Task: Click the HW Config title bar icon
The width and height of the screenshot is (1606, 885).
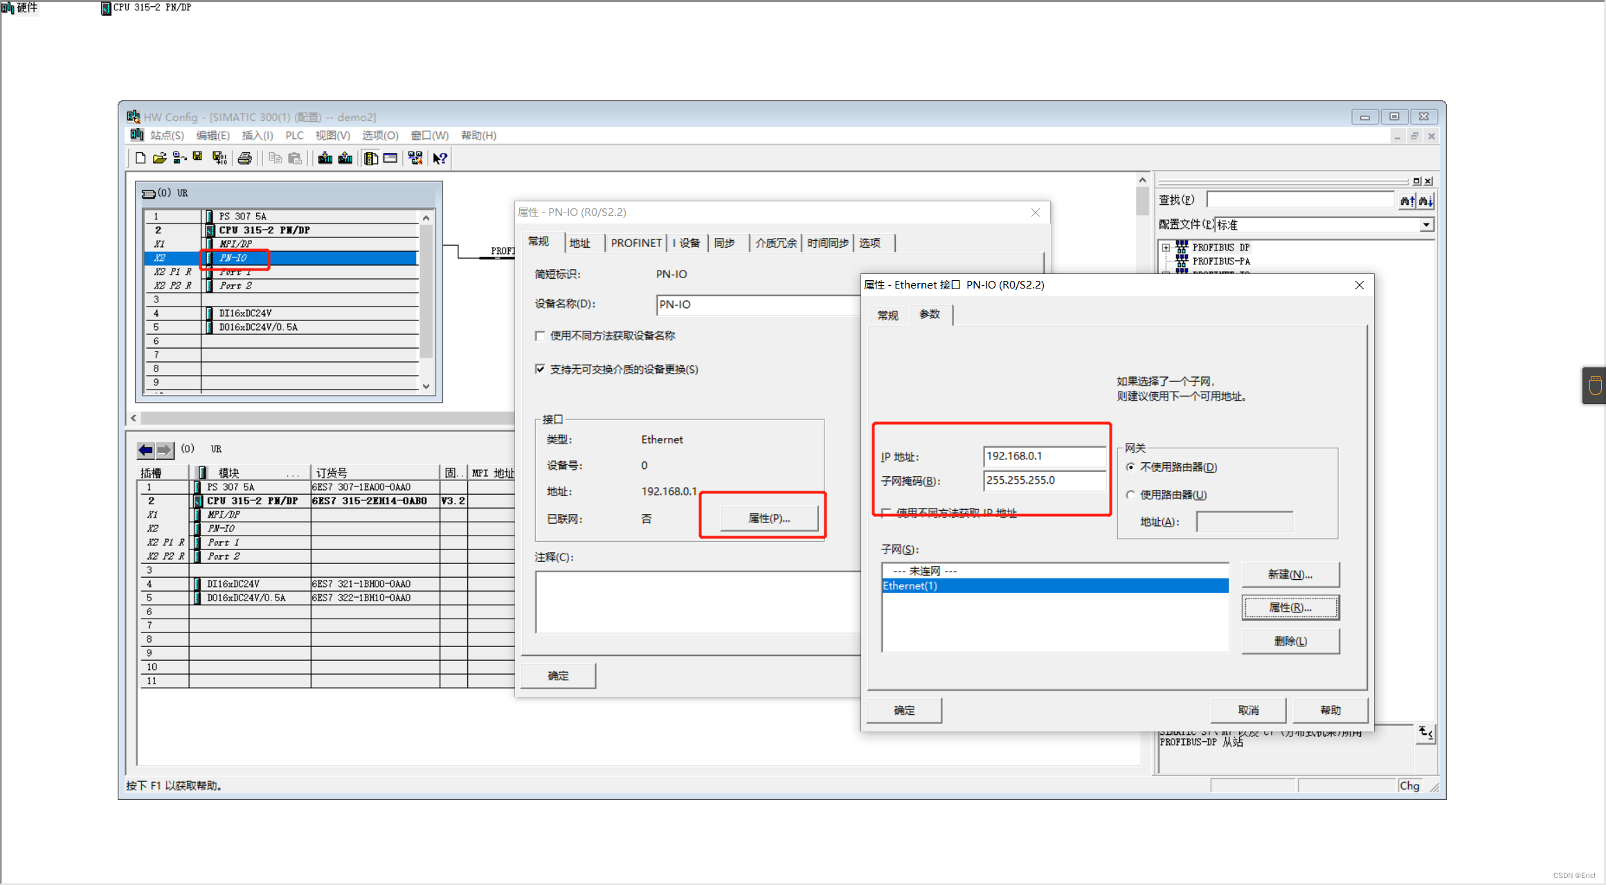Action: [134, 116]
